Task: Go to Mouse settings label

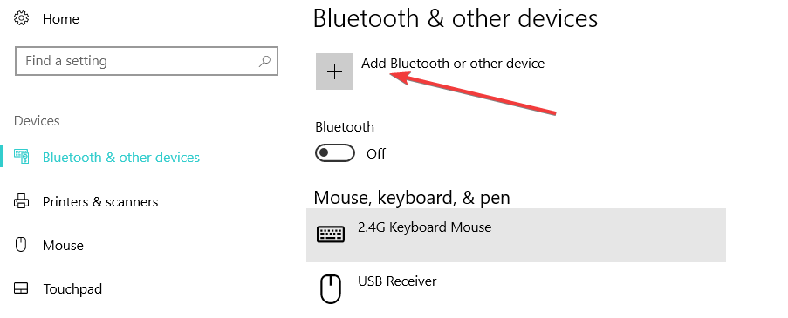Action: [63, 246]
